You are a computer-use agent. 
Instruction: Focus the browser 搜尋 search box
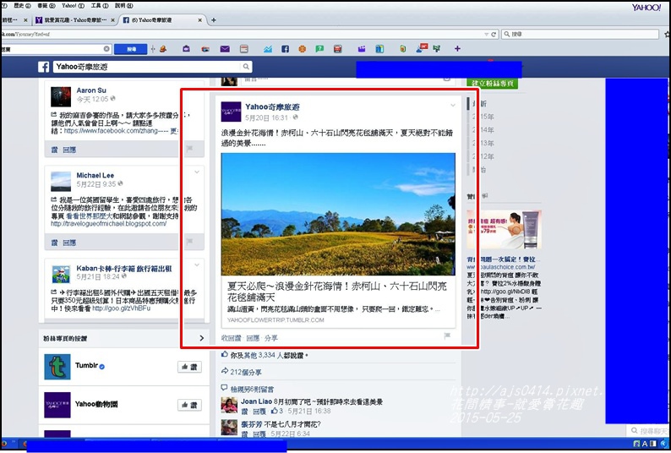tap(580, 34)
